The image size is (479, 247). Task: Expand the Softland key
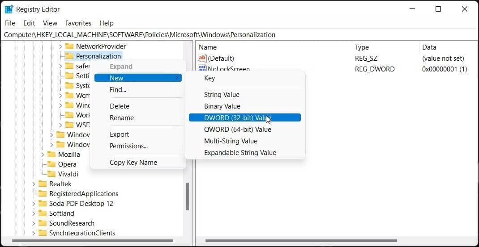(34, 213)
